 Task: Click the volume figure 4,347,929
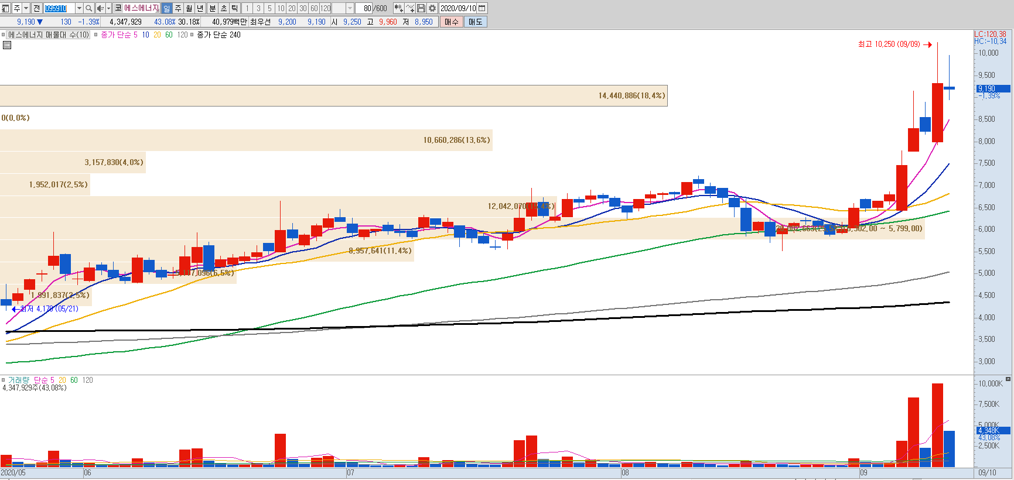point(125,22)
